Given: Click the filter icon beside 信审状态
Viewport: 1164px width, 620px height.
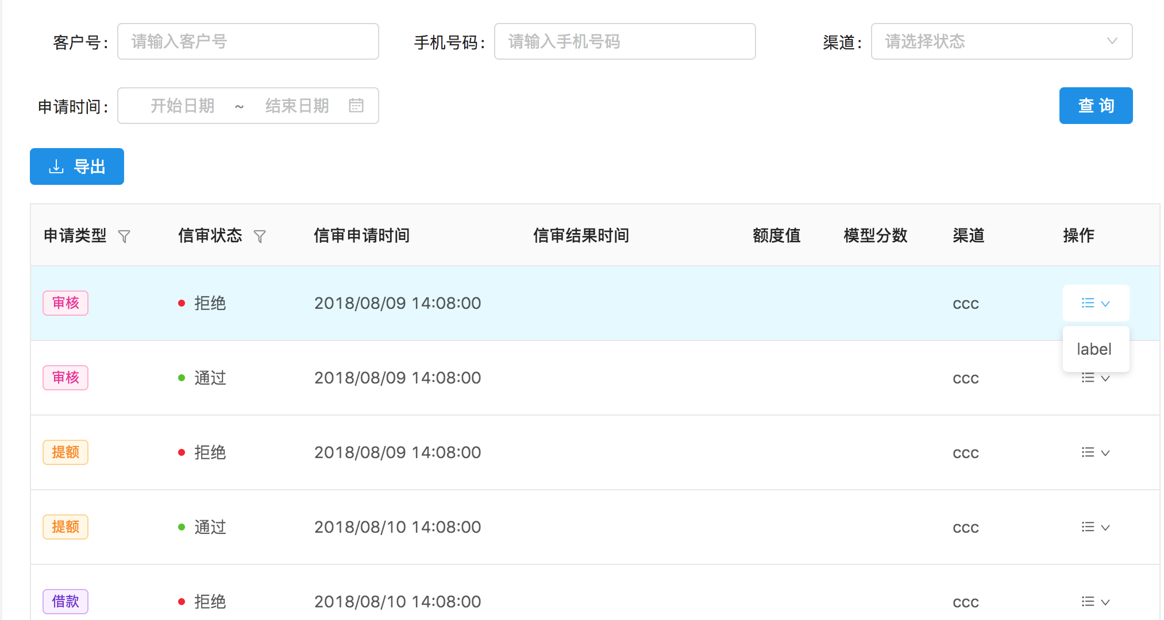Looking at the screenshot, I should coord(260,237).
